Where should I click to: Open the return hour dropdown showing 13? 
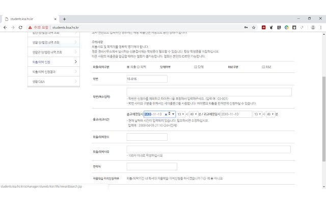(x=257, y=114)
